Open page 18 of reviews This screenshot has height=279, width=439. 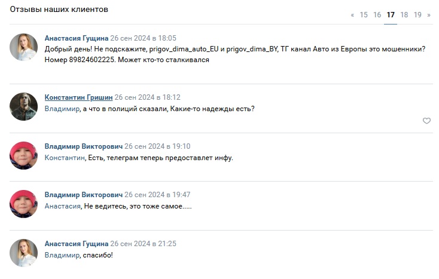pos(404,15)
